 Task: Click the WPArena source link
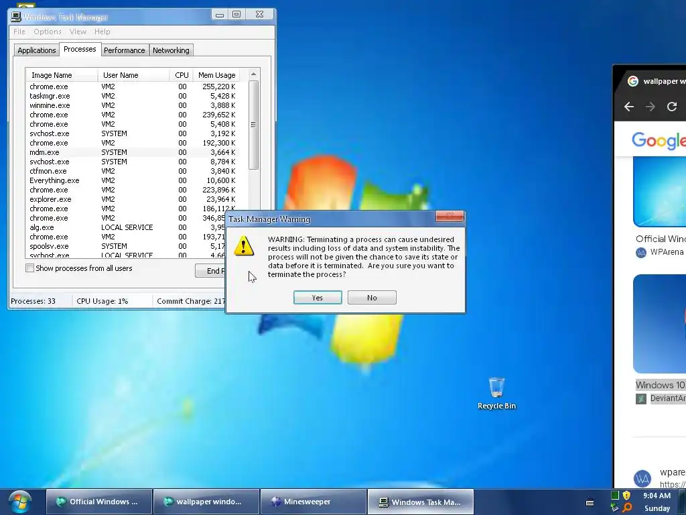(667, 252)
